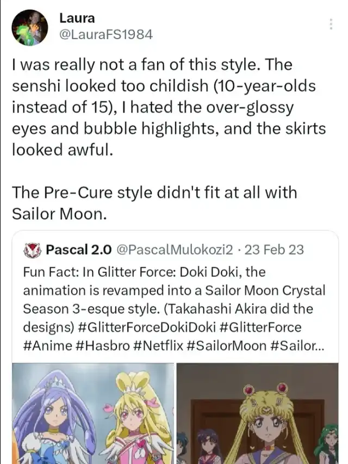
Task: View the Sailor Moon image on the right
Action: coord(258,413)
